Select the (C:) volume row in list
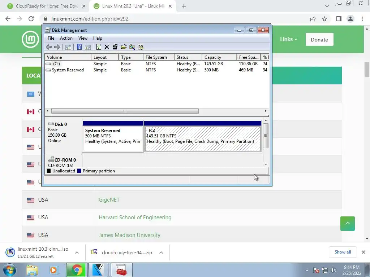This screenshot has width=370, height=277. pos(156,64)
